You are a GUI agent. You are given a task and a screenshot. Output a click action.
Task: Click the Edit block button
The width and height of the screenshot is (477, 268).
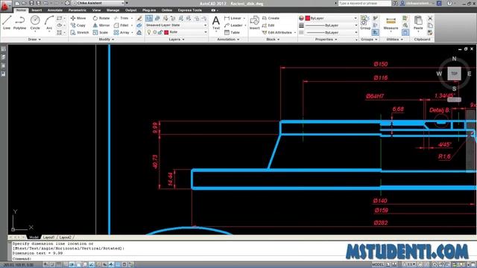[268, 25]
